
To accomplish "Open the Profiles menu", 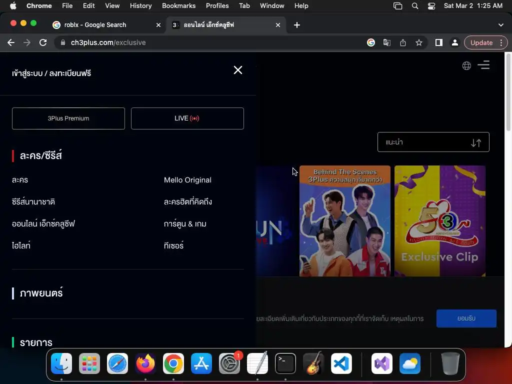I will coord(217,5).
